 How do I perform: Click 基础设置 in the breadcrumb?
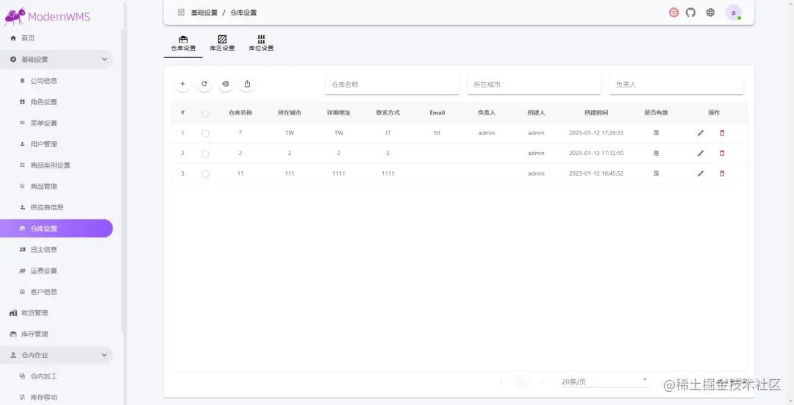[x=204, y=12]
